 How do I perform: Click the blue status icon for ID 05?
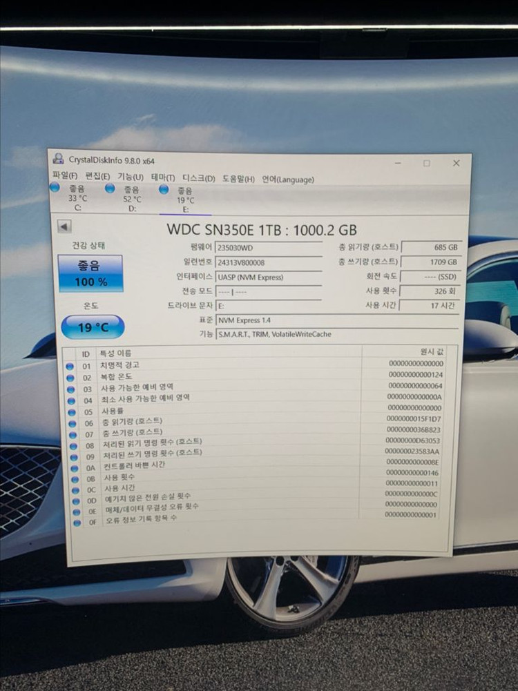pyautogui.click(x=72, y=412)
